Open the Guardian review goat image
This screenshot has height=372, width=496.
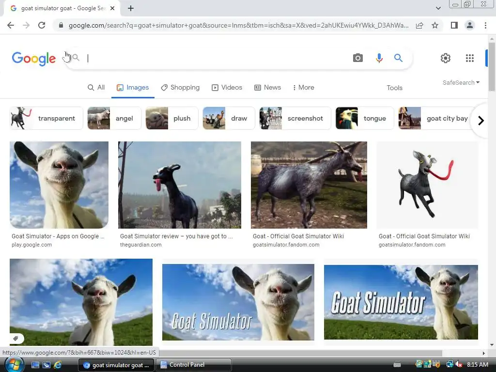tap(179, 185)
